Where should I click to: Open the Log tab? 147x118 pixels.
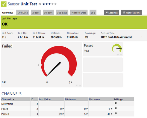click(93, 13)
